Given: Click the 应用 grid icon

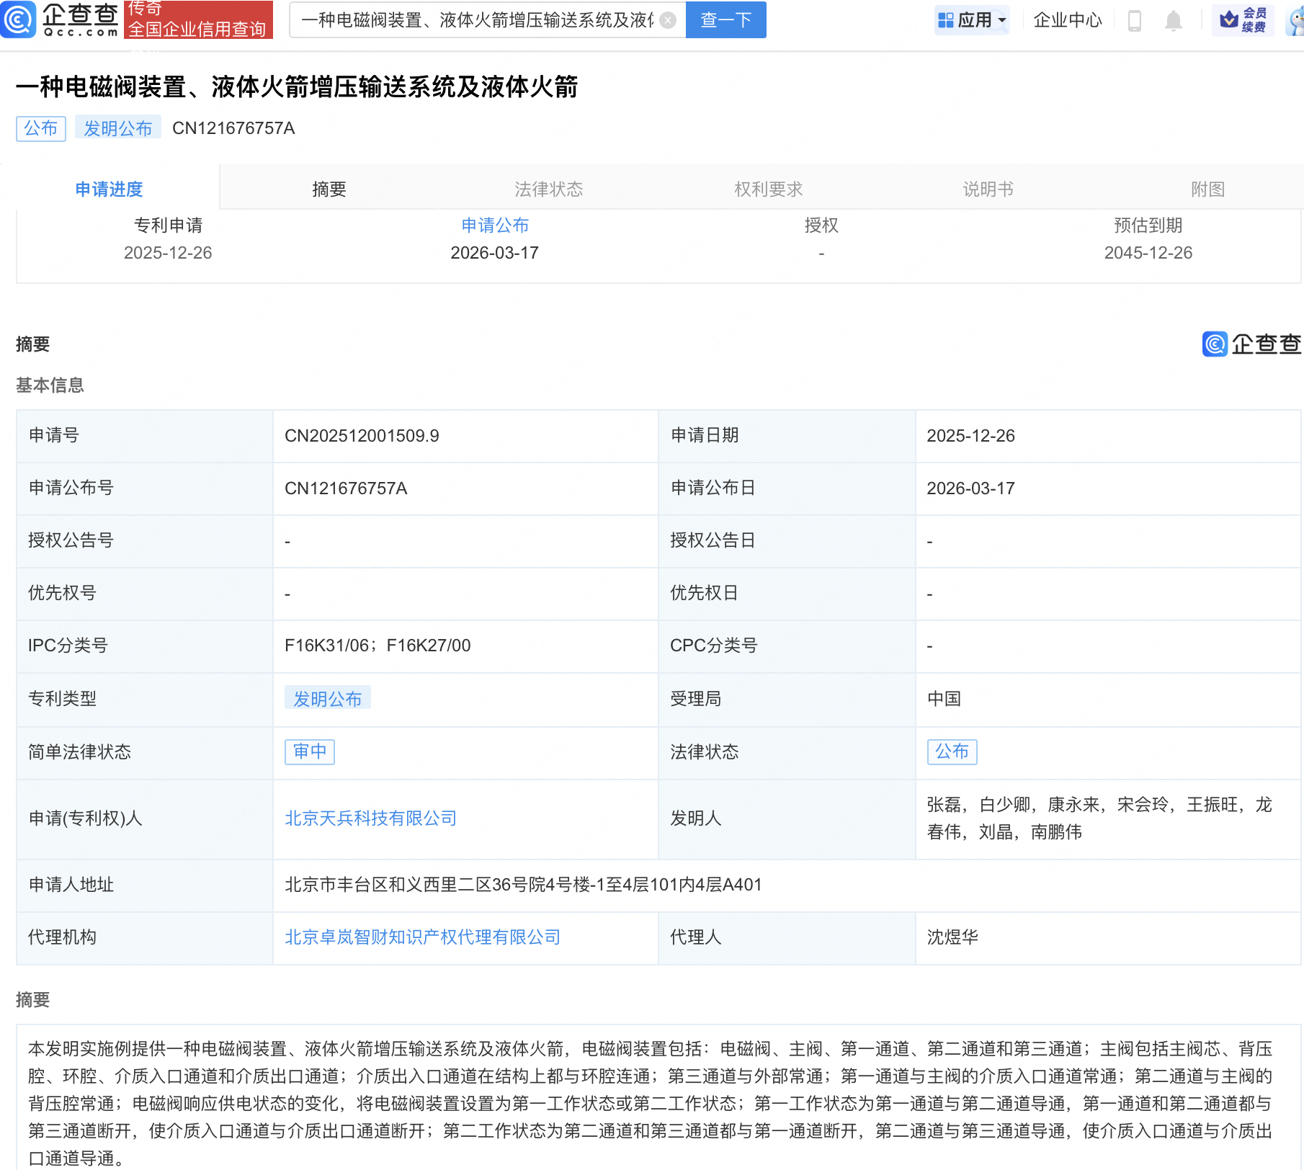Looking at the screenshot, I should point(946,20).
